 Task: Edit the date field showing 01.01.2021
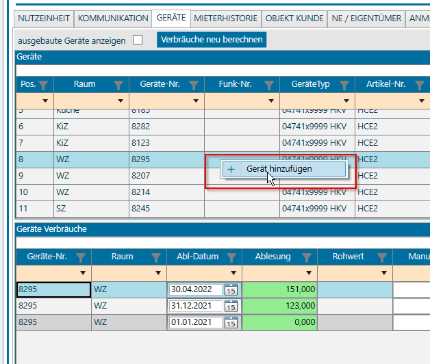click(x=196, y=323)
